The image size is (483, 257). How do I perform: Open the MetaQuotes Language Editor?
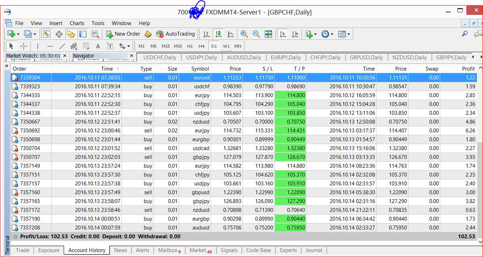point(98,23)
